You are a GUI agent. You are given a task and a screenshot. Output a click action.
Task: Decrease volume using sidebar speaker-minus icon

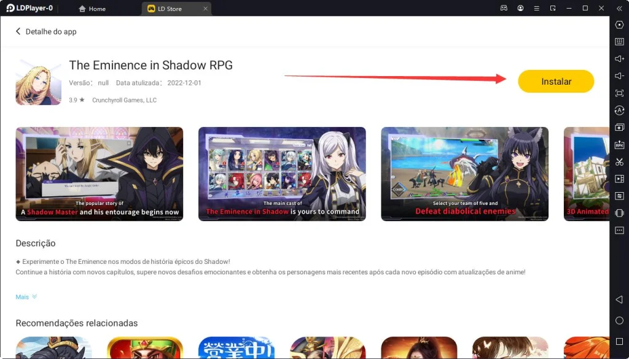[x=619, y=76]
